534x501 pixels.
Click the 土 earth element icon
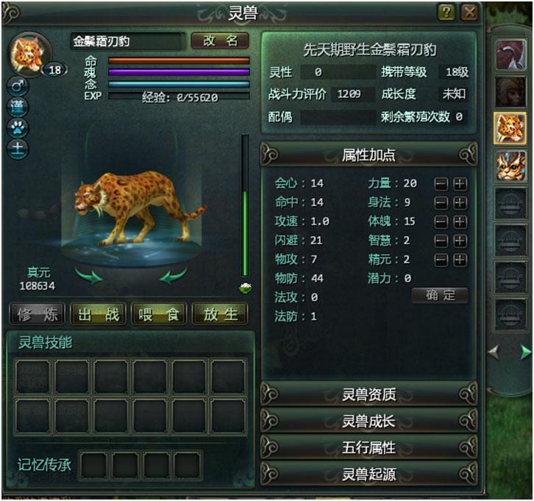[x=18, y=149]
